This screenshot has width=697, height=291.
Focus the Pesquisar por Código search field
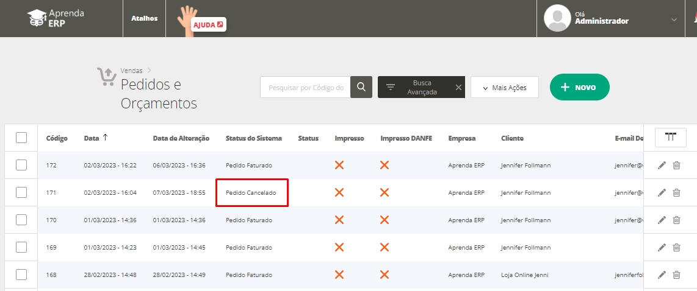306,87
